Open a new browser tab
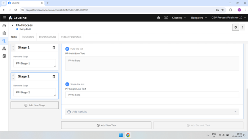The width and height of the screenshot is (248, 139). pyautogui.click(x=48, y=3)
